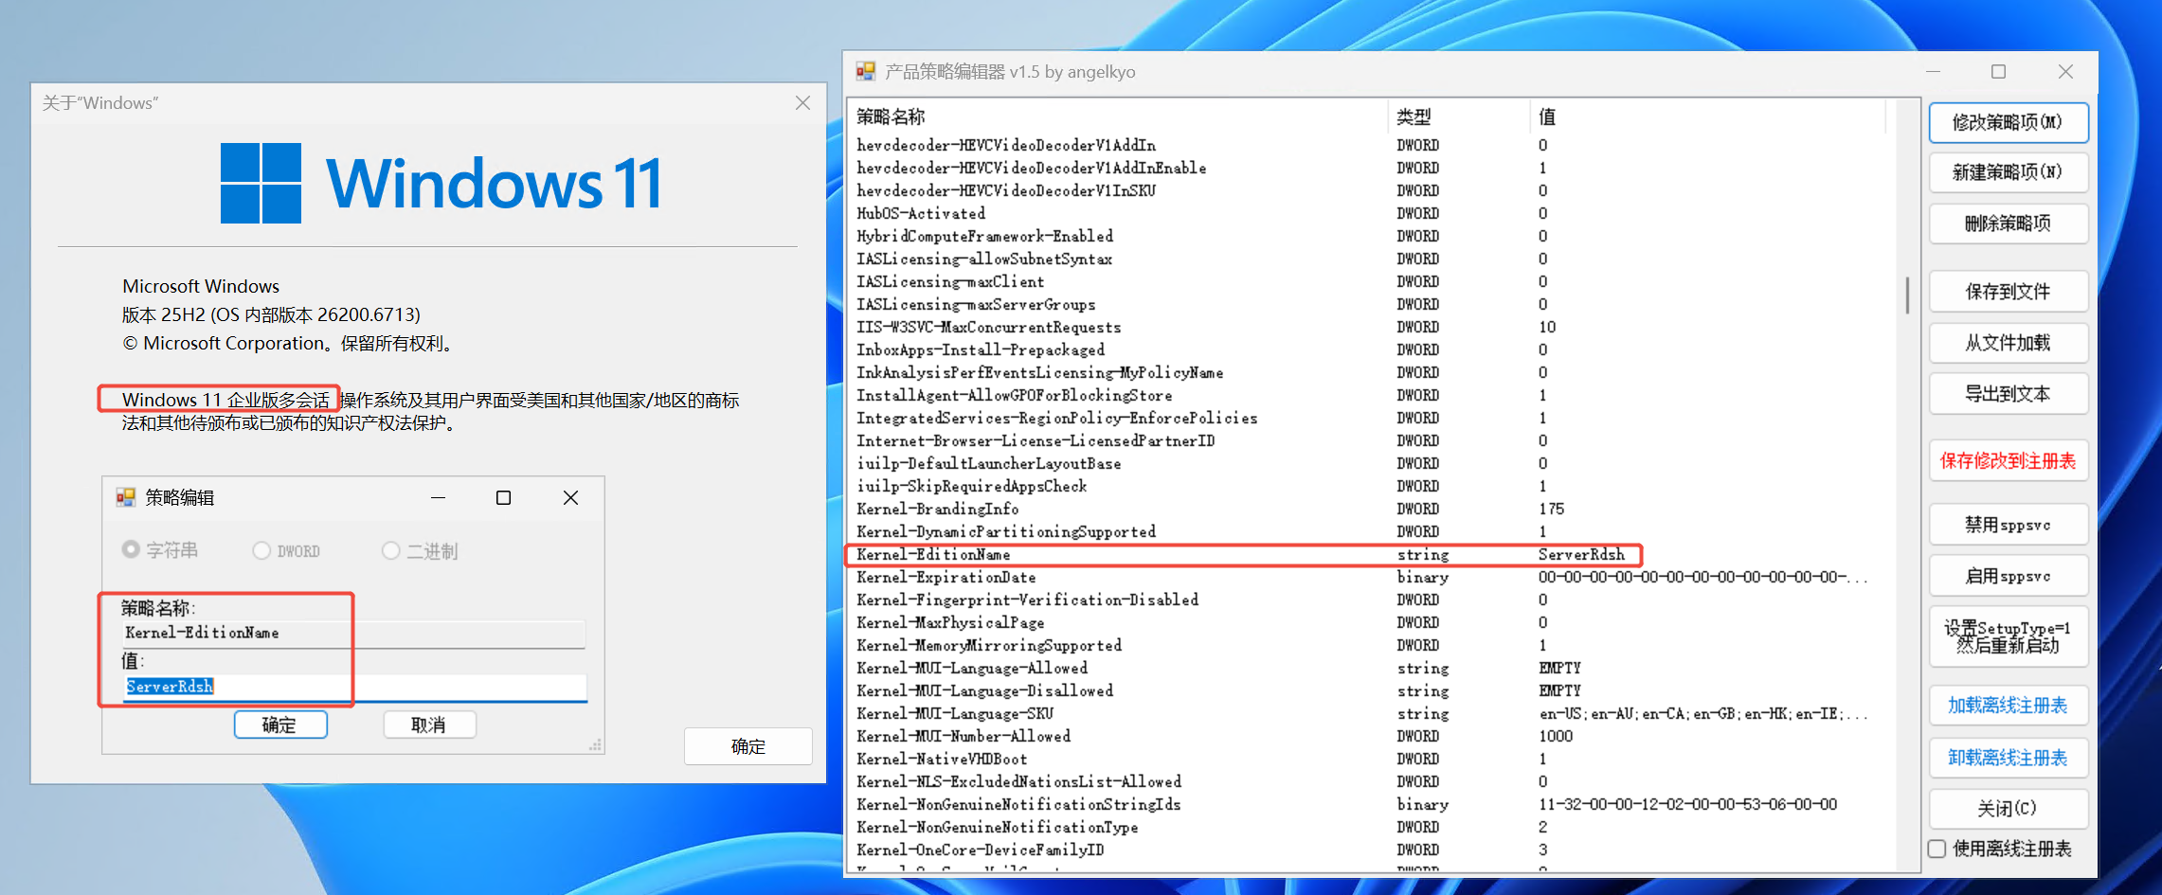Click 设置SetupType=1 然后重新启动 button
2162x895 pixels.
point(2009,636)
